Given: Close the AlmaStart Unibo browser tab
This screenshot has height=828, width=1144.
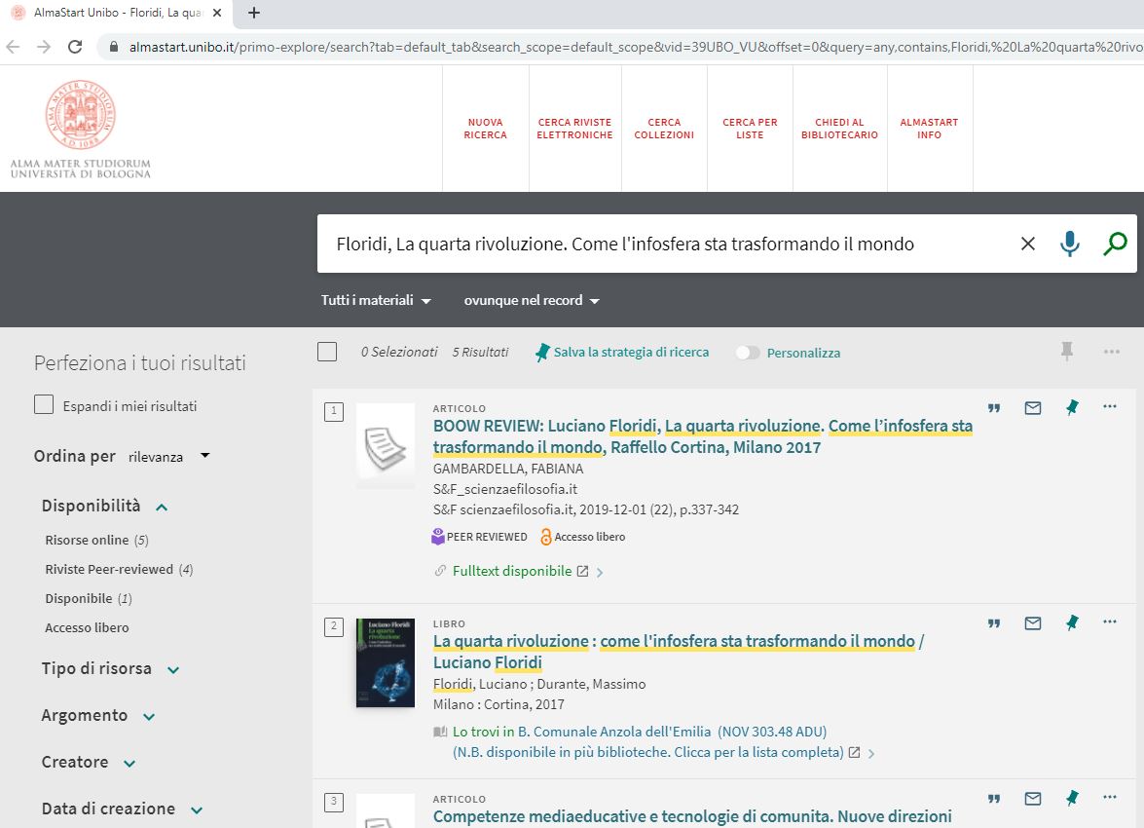Looking at the screenshot, I should [x=217, y=13].
